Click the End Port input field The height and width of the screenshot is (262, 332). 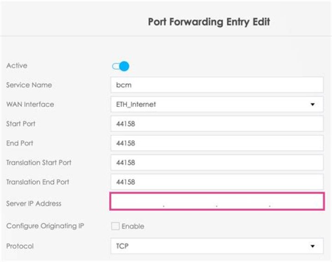coord(217,143)
